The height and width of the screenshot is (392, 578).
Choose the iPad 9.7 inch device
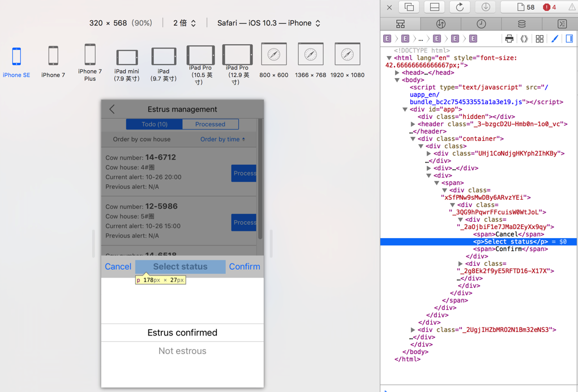tap(164, 65)
